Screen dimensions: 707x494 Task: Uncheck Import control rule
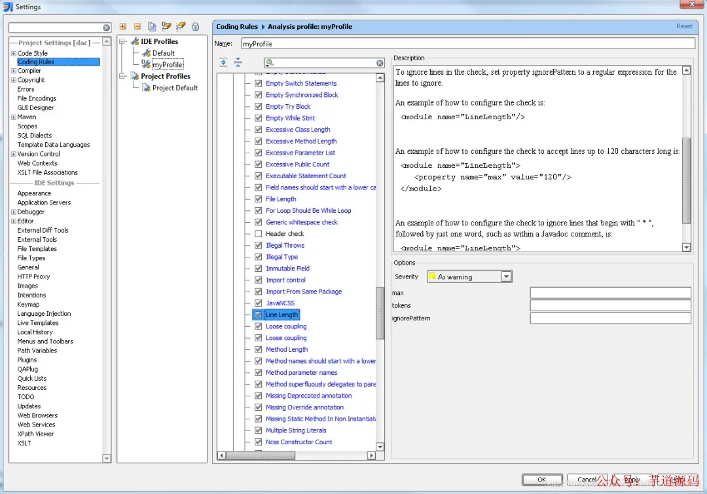(x=259, y=280)
